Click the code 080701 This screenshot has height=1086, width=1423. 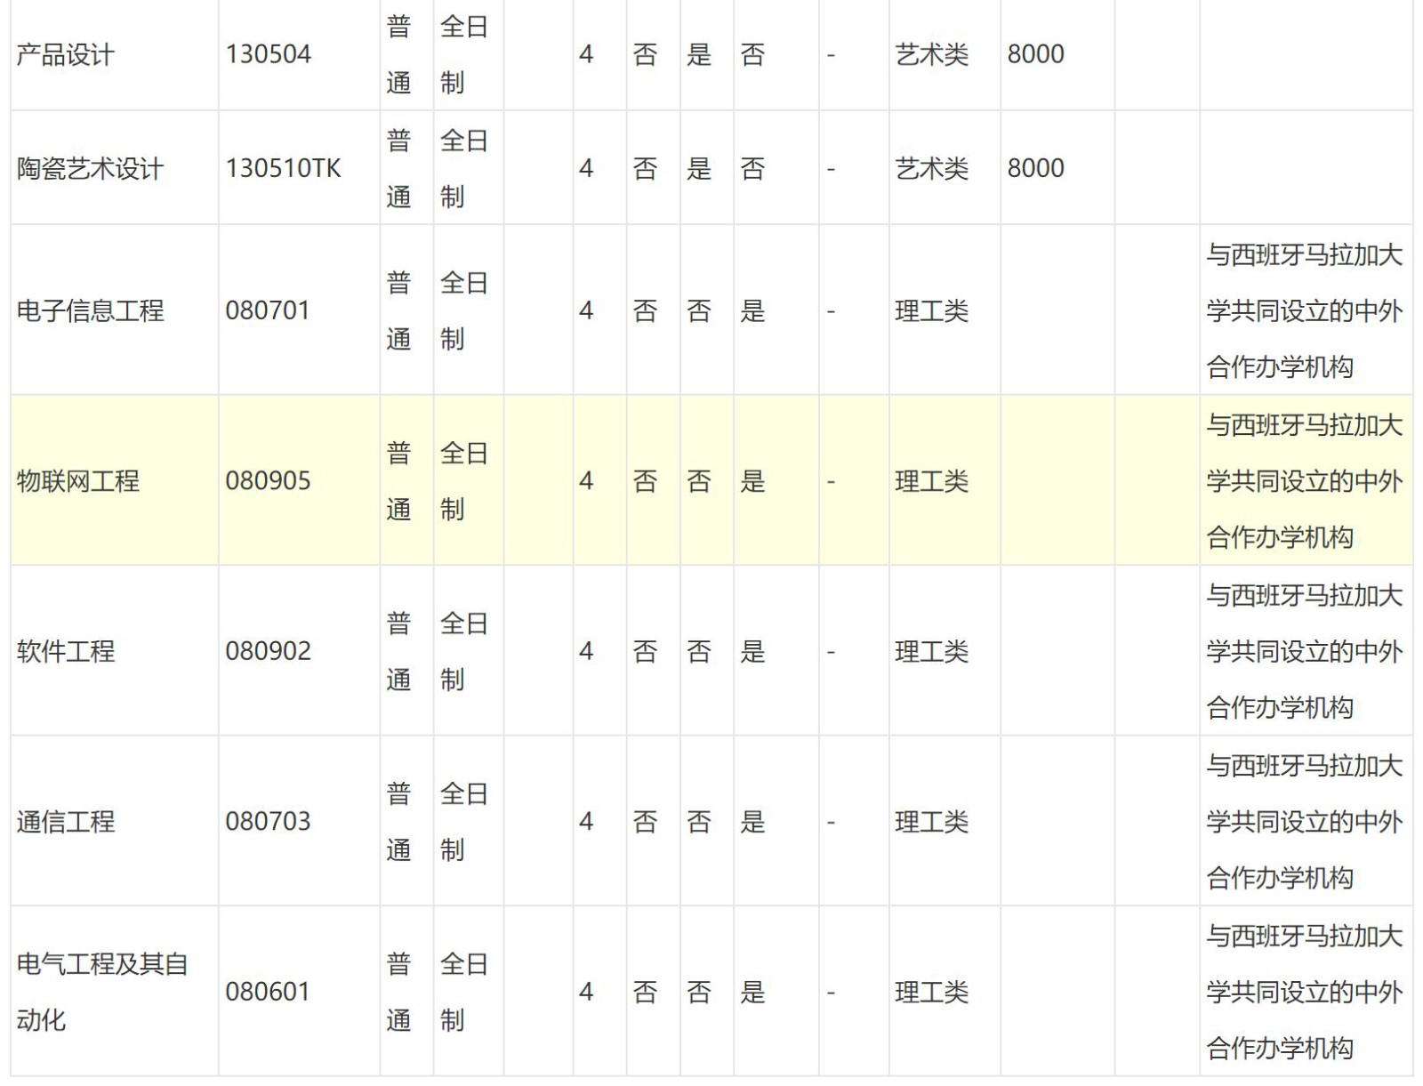pyautogui.click(x=267, y=310)
